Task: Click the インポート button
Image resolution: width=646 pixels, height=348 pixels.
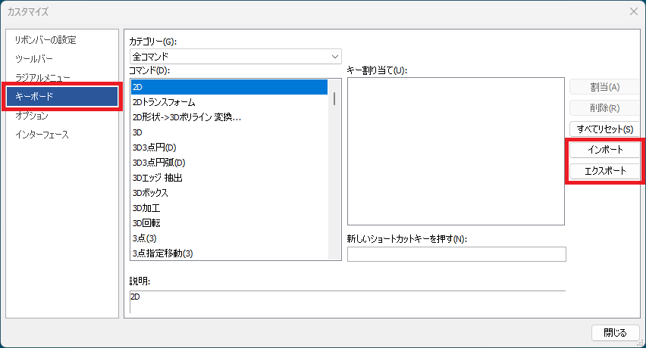Action: coord(605,150)
